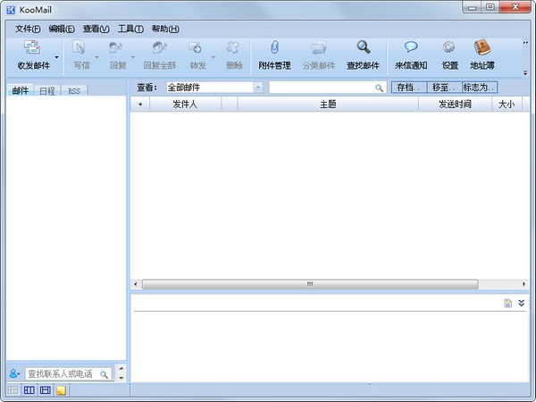
Task: Click the sticky note icon in bottom bar
Action: (x=61, y=390)
